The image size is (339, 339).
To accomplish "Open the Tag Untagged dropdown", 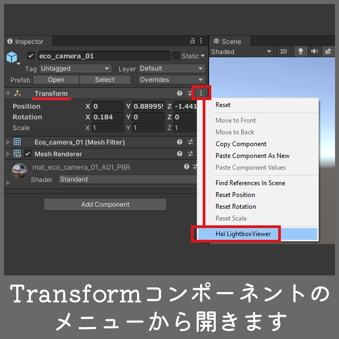I will (75, 69).
